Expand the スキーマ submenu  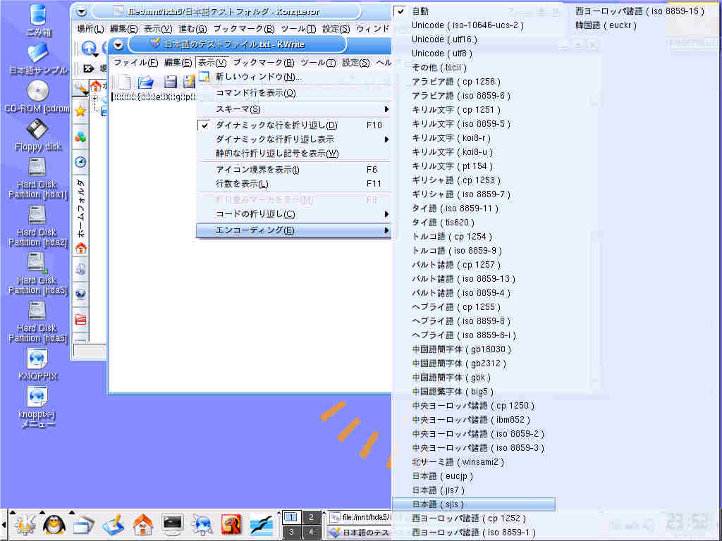(294, 109)
